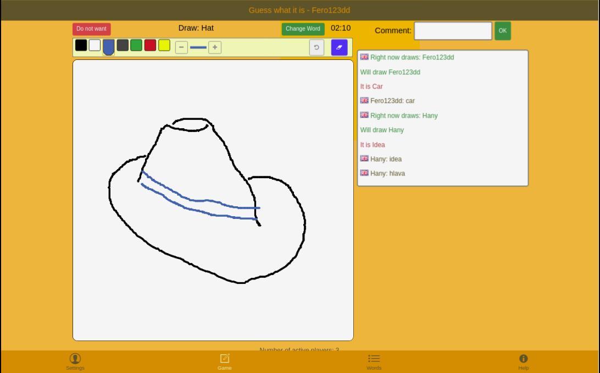Click the Change Word button

tap(303, 29)
